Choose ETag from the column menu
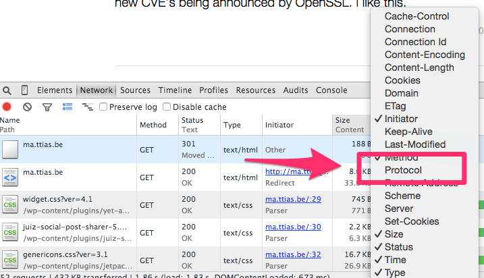Screen dimensions: 484x278 [x=395, y=106]
